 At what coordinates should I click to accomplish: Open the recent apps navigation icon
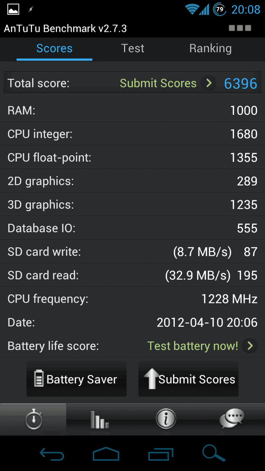point(161,453)
